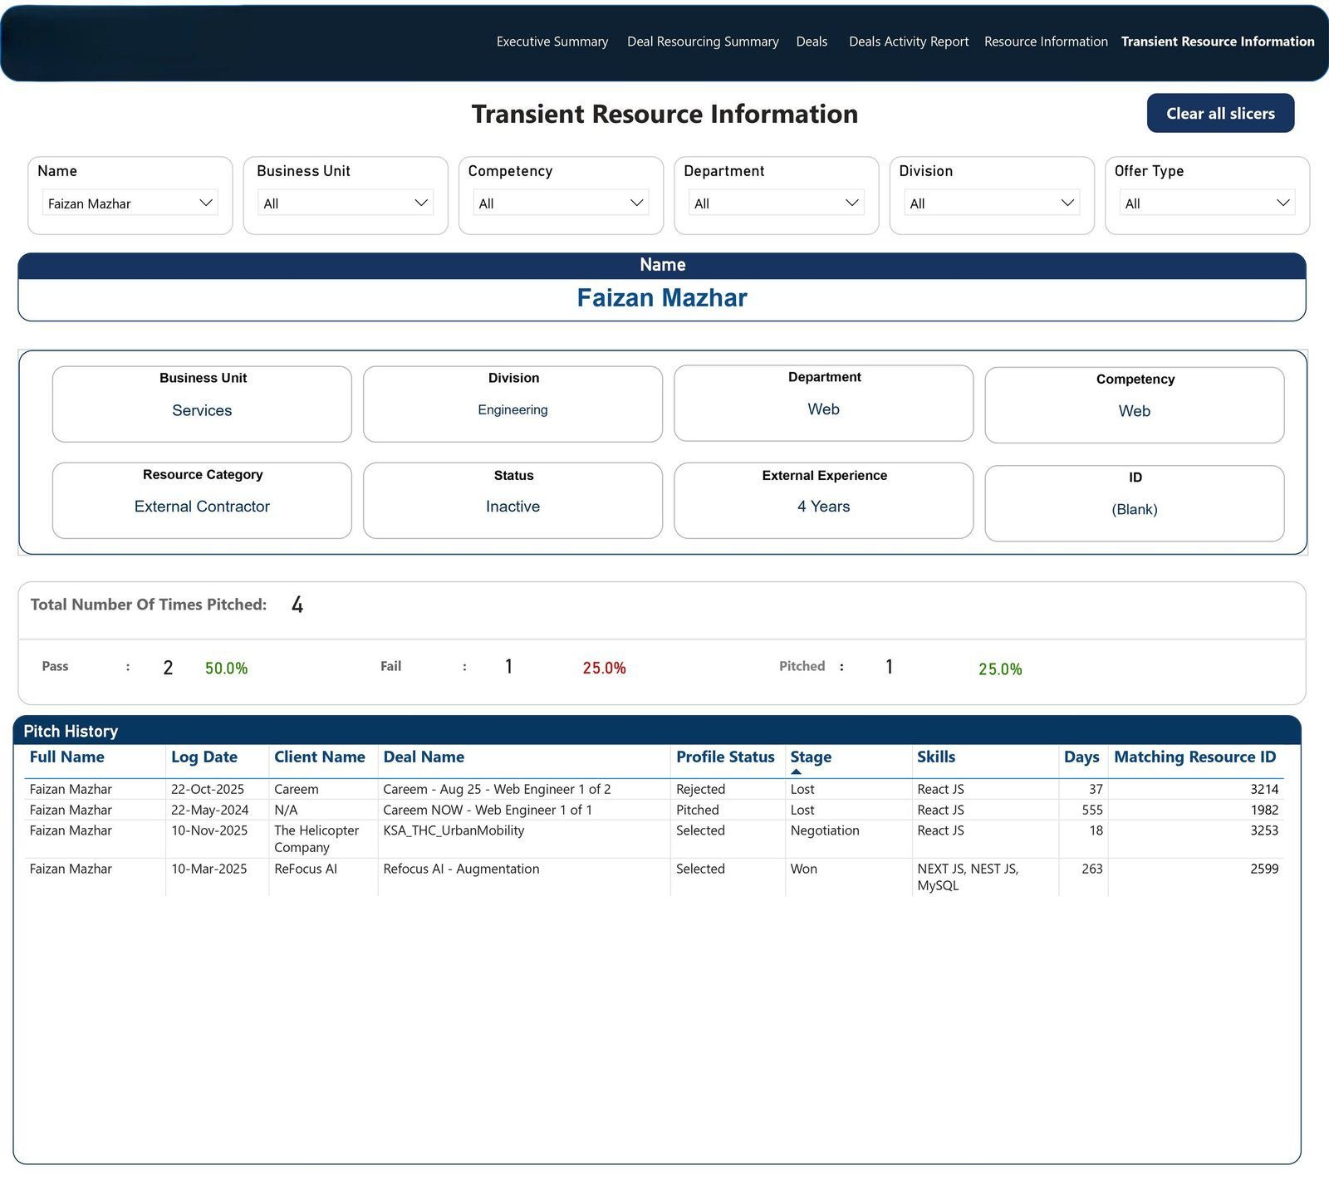The width and height of the screenshot is (1329, 1190).
Task: Click Matching Resource ID 3214
Action: (1264, 789)
